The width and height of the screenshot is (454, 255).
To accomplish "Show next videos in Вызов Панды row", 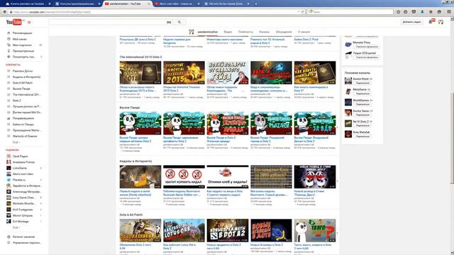I will (x=338, y=127).
